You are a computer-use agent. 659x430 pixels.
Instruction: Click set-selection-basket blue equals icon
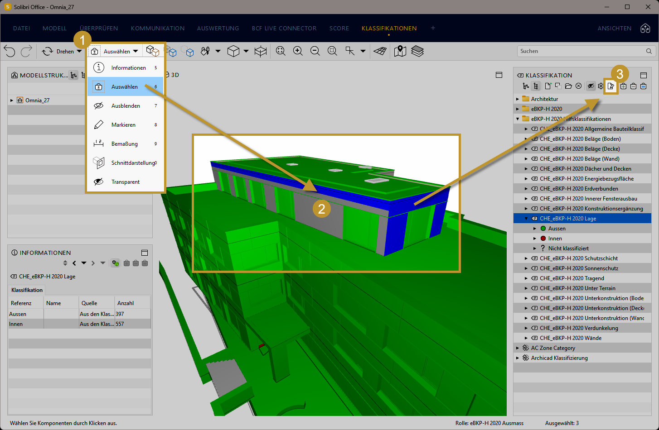[x=644, y=86]
